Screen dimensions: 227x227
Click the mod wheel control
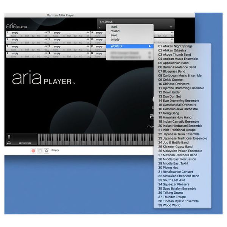9,138
